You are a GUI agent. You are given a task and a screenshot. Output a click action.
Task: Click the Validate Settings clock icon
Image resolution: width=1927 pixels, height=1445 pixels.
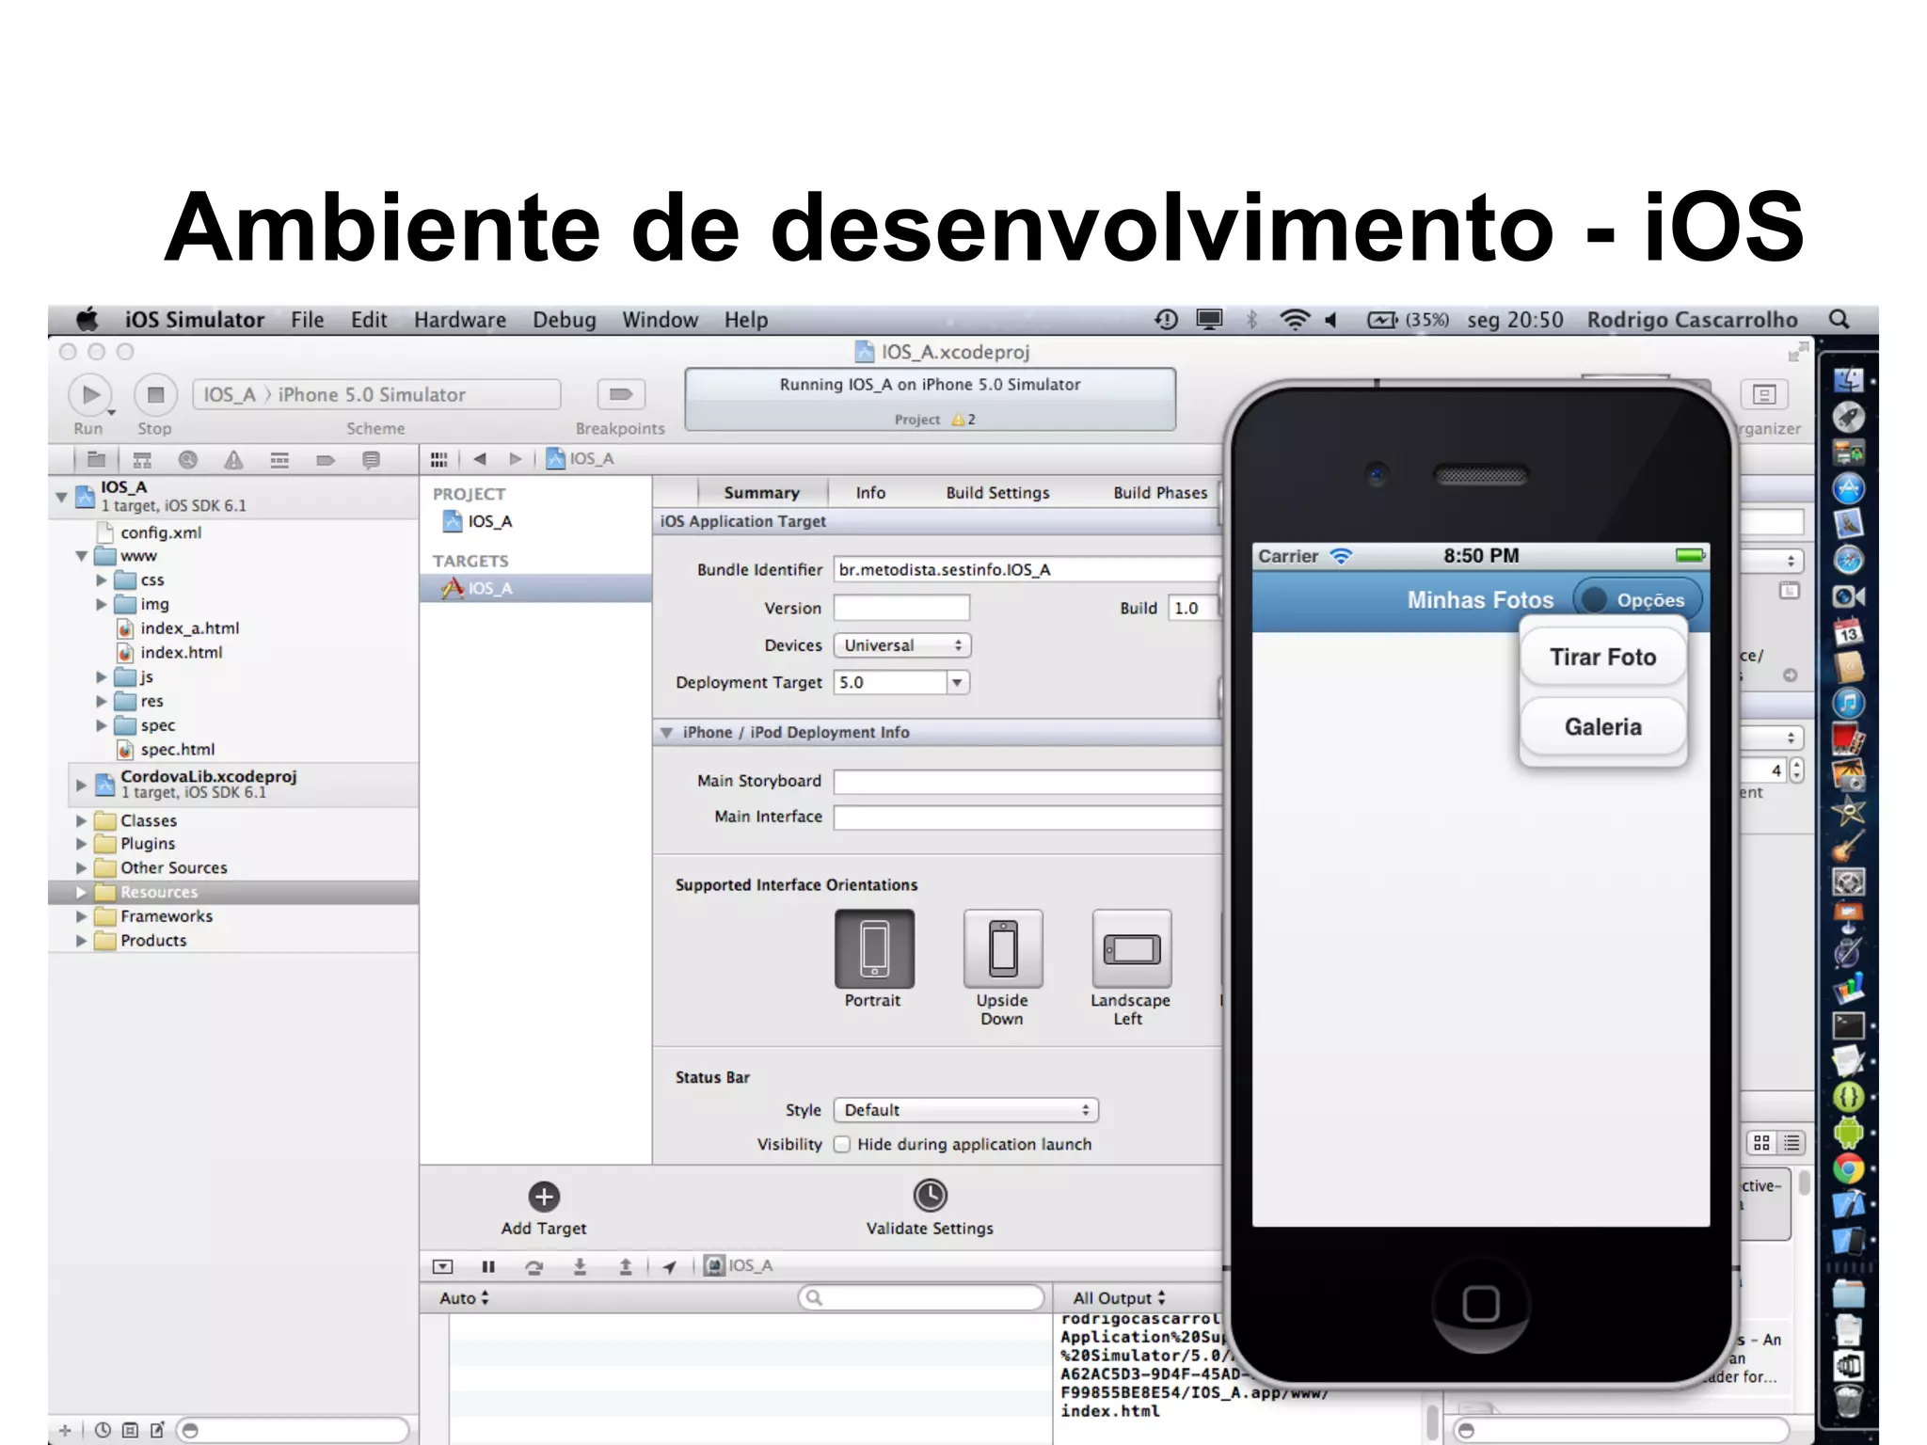(930, 1196)
